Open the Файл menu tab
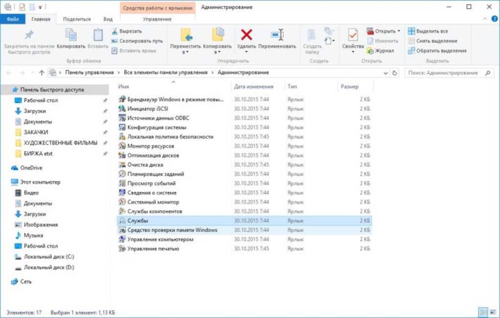This screenshot has width=500, height=318. (13, 19)
